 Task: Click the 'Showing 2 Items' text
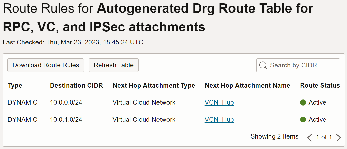(274, 136)
